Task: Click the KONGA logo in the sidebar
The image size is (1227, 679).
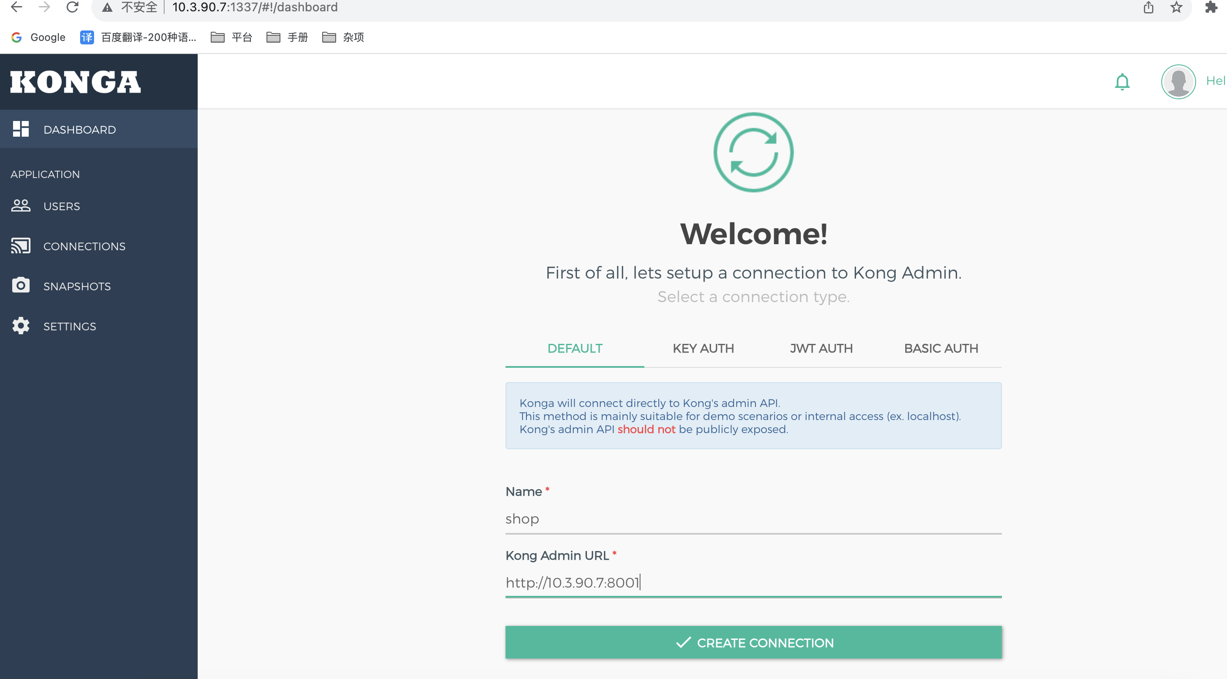Action: (x=75, y=82)
